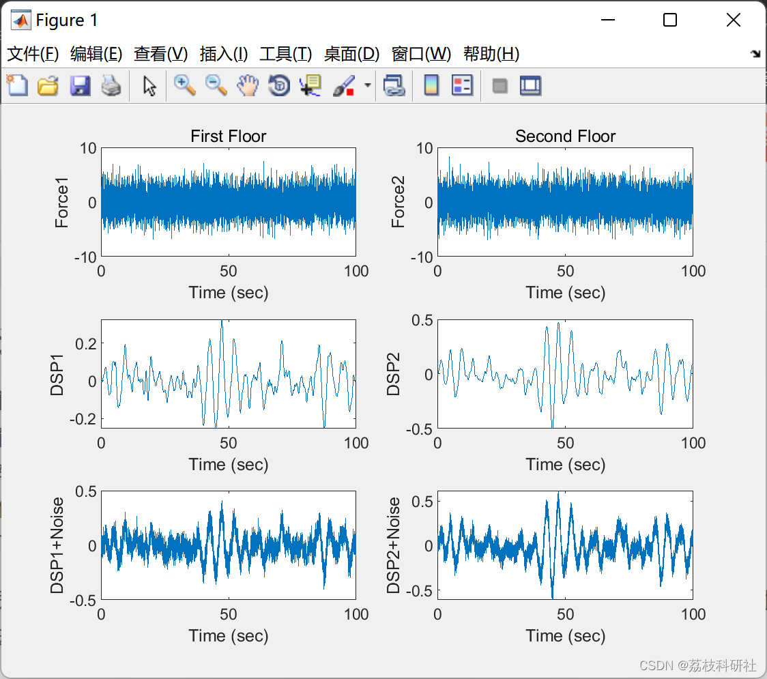767x679 pixels.
Task: Open the 窗口(W) menu
Action: point(421,54)
